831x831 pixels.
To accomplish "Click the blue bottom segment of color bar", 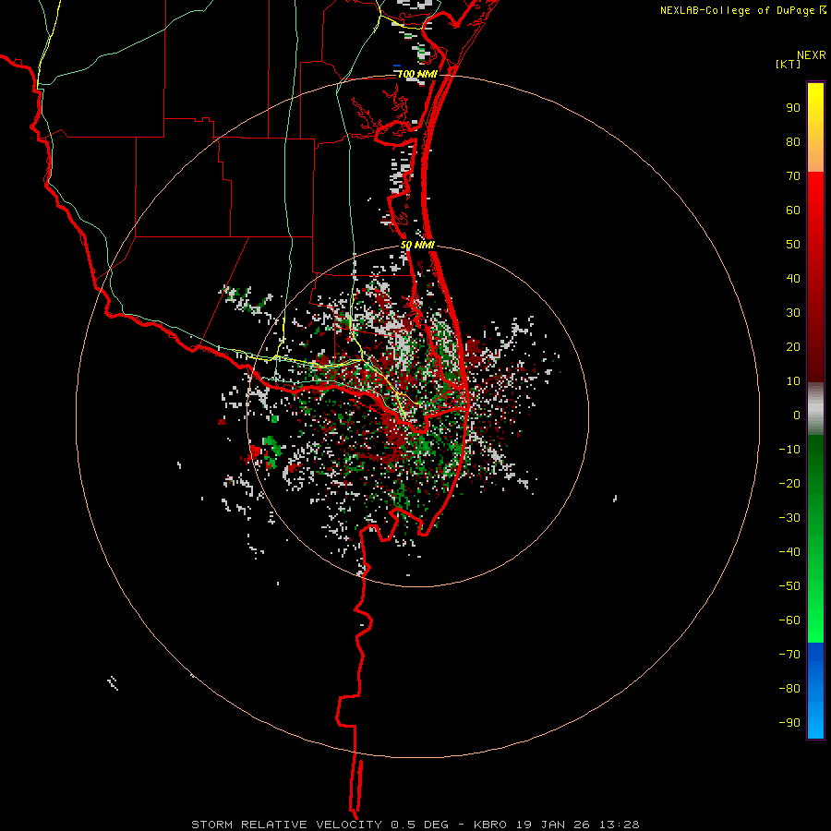I will [815, 690].
